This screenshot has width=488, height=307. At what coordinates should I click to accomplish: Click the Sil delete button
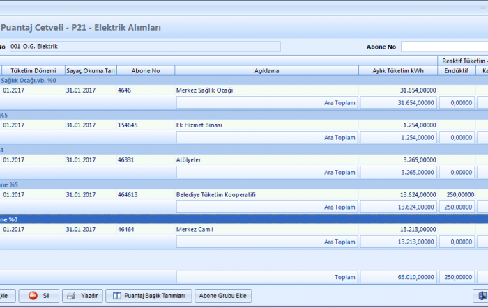[38, 296]
